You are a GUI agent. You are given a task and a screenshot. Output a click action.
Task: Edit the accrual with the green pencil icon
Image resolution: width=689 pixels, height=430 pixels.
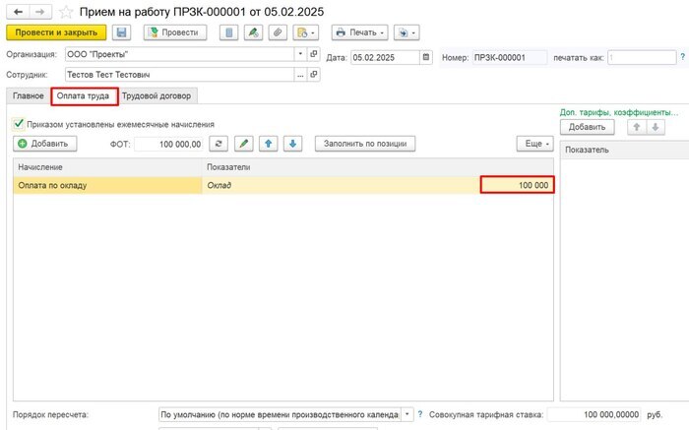pyautogui.click(x=244, y=144)
